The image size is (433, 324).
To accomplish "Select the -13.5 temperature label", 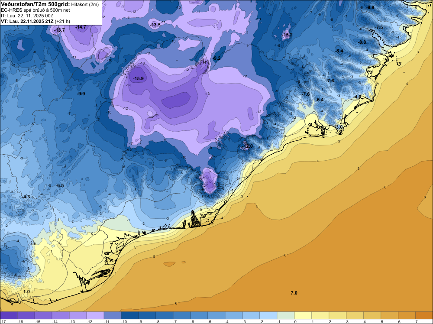I will [155, 25].
